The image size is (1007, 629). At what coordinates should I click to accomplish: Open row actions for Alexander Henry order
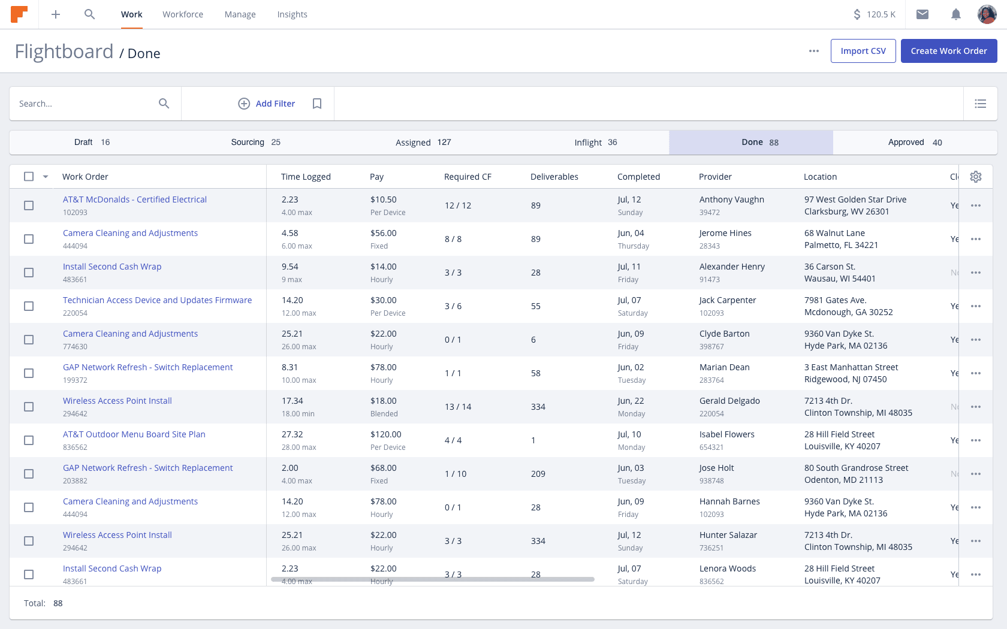point(976,273)
